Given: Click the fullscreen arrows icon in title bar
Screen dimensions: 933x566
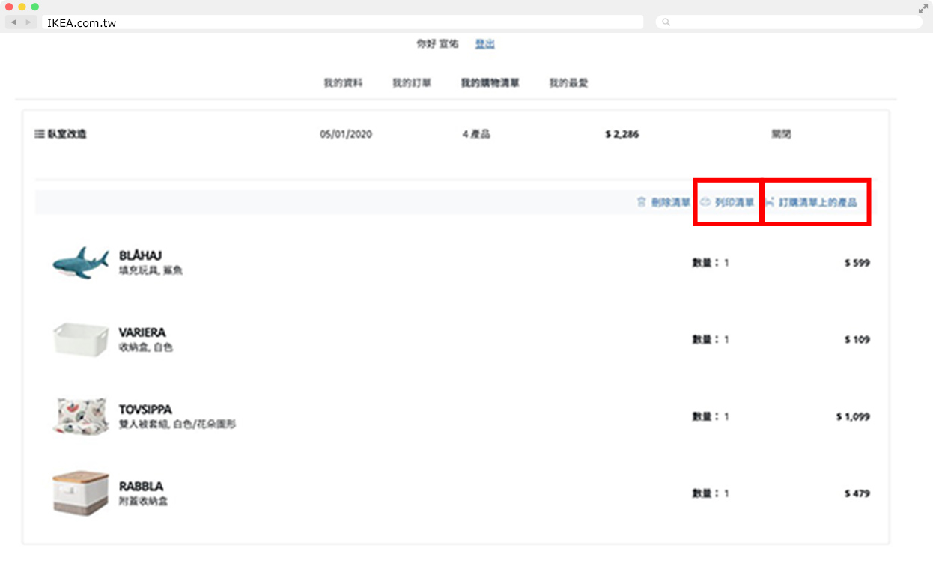Looking at the screenshot, I should click(x=923, y=9).
